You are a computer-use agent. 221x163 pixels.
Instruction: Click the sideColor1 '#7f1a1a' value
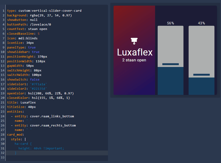38,84
